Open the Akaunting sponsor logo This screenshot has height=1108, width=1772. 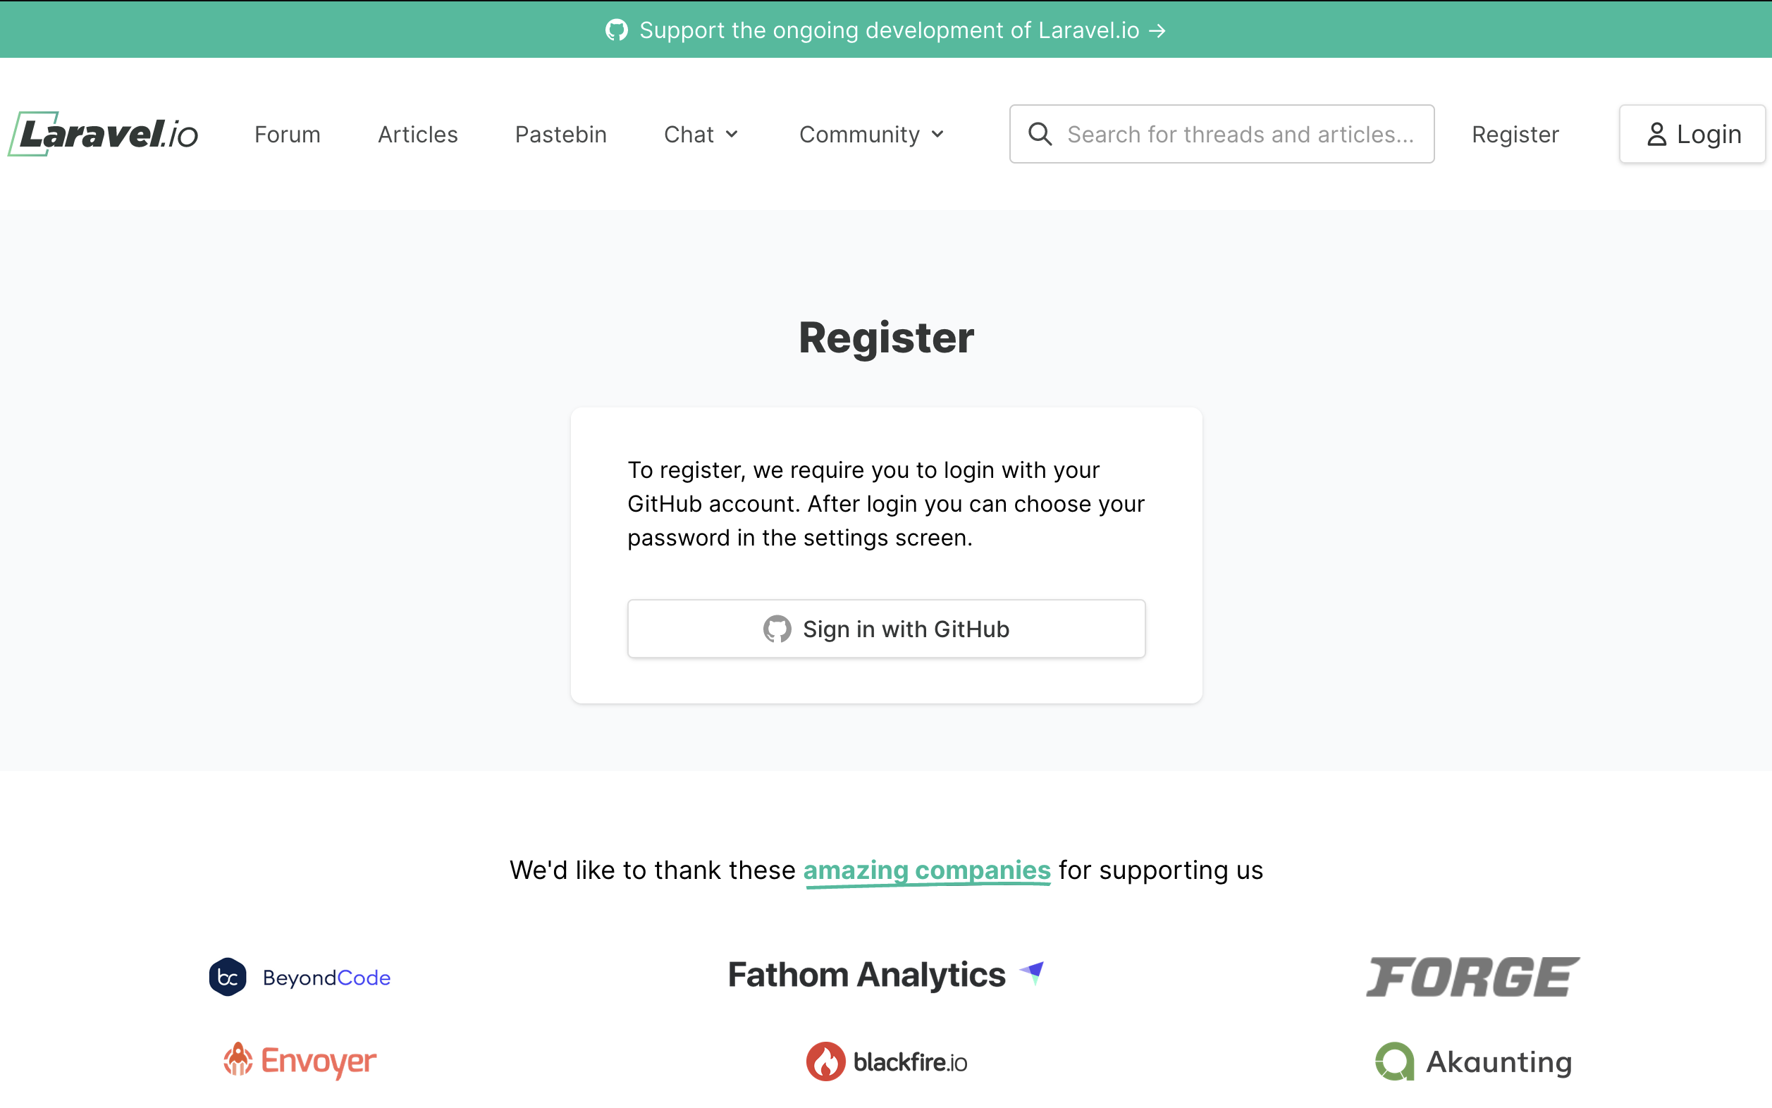click(x=1473, y=1061)
